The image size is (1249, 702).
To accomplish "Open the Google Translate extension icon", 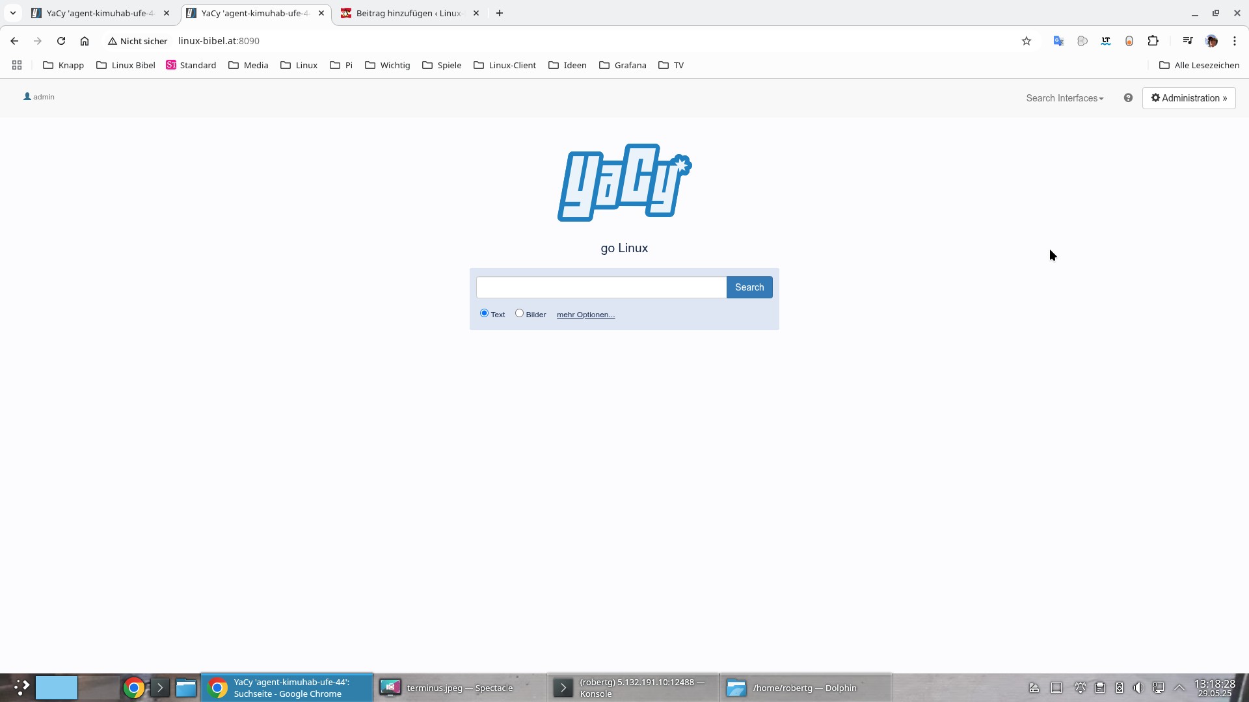I will [1058, 41].
